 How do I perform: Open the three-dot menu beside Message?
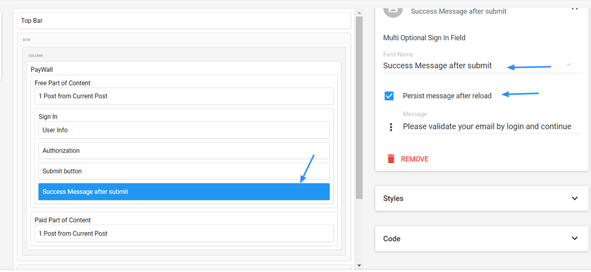click(391, 127)
